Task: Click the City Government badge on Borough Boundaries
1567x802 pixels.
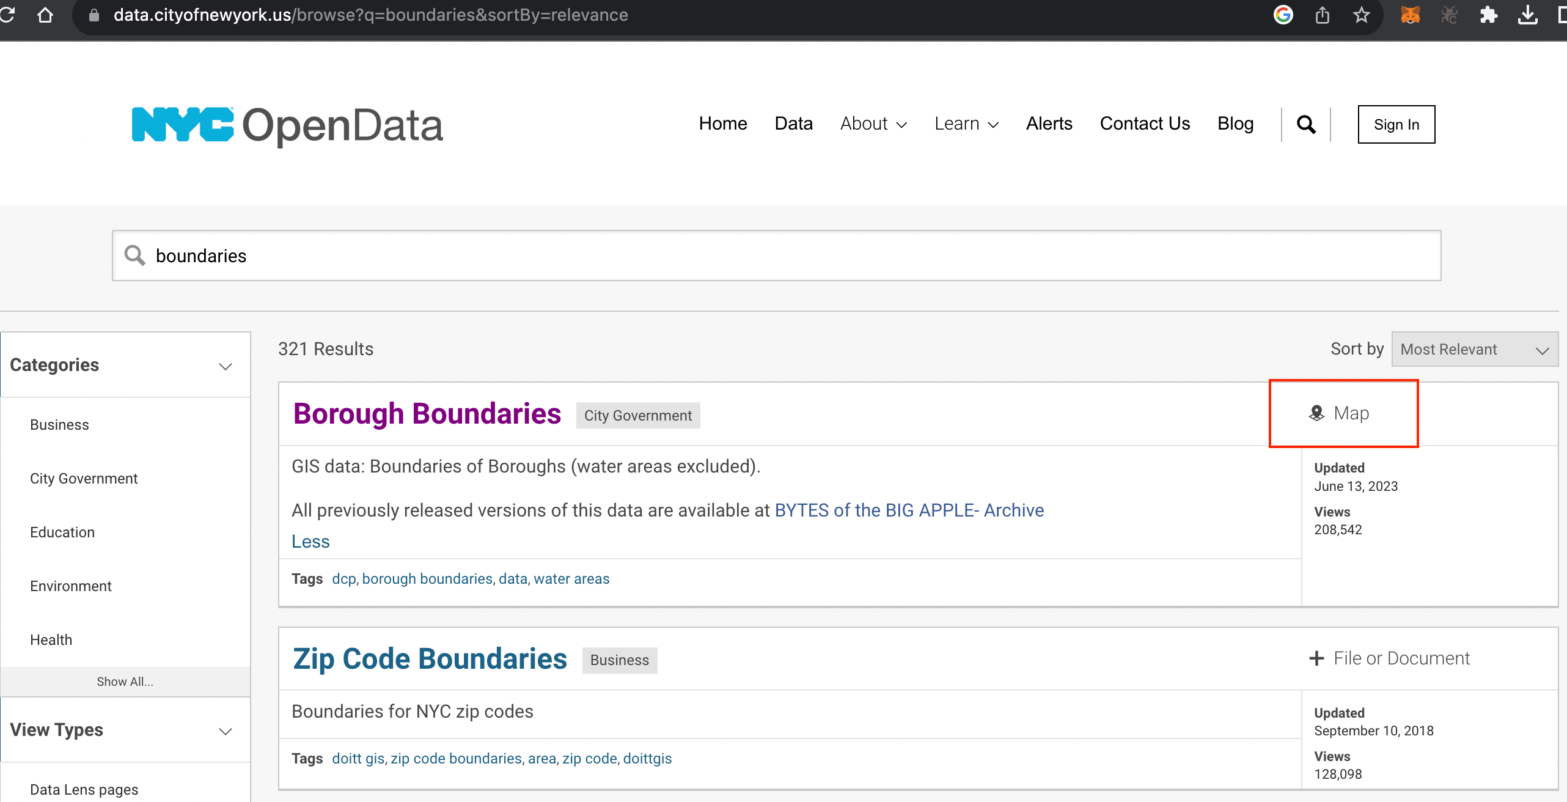Action: [x=638, y=416]
